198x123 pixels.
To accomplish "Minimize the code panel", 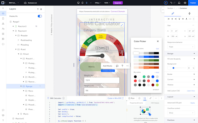I will pos(156,98).
